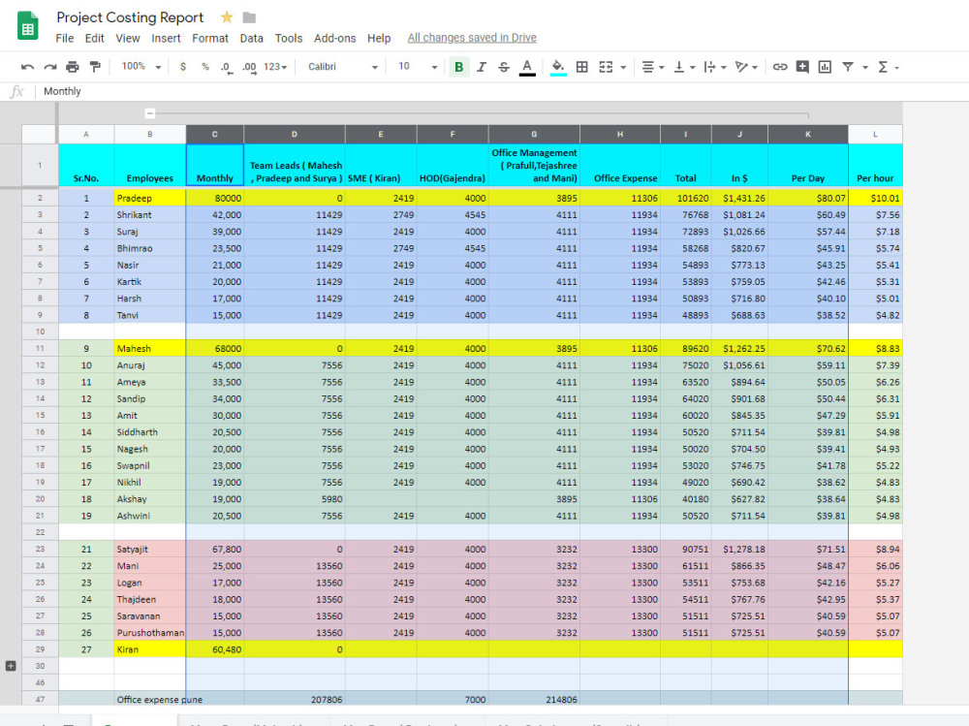Click the Insert comment icon
This screenshot has height=726, width=969.
tap(802, 67)
